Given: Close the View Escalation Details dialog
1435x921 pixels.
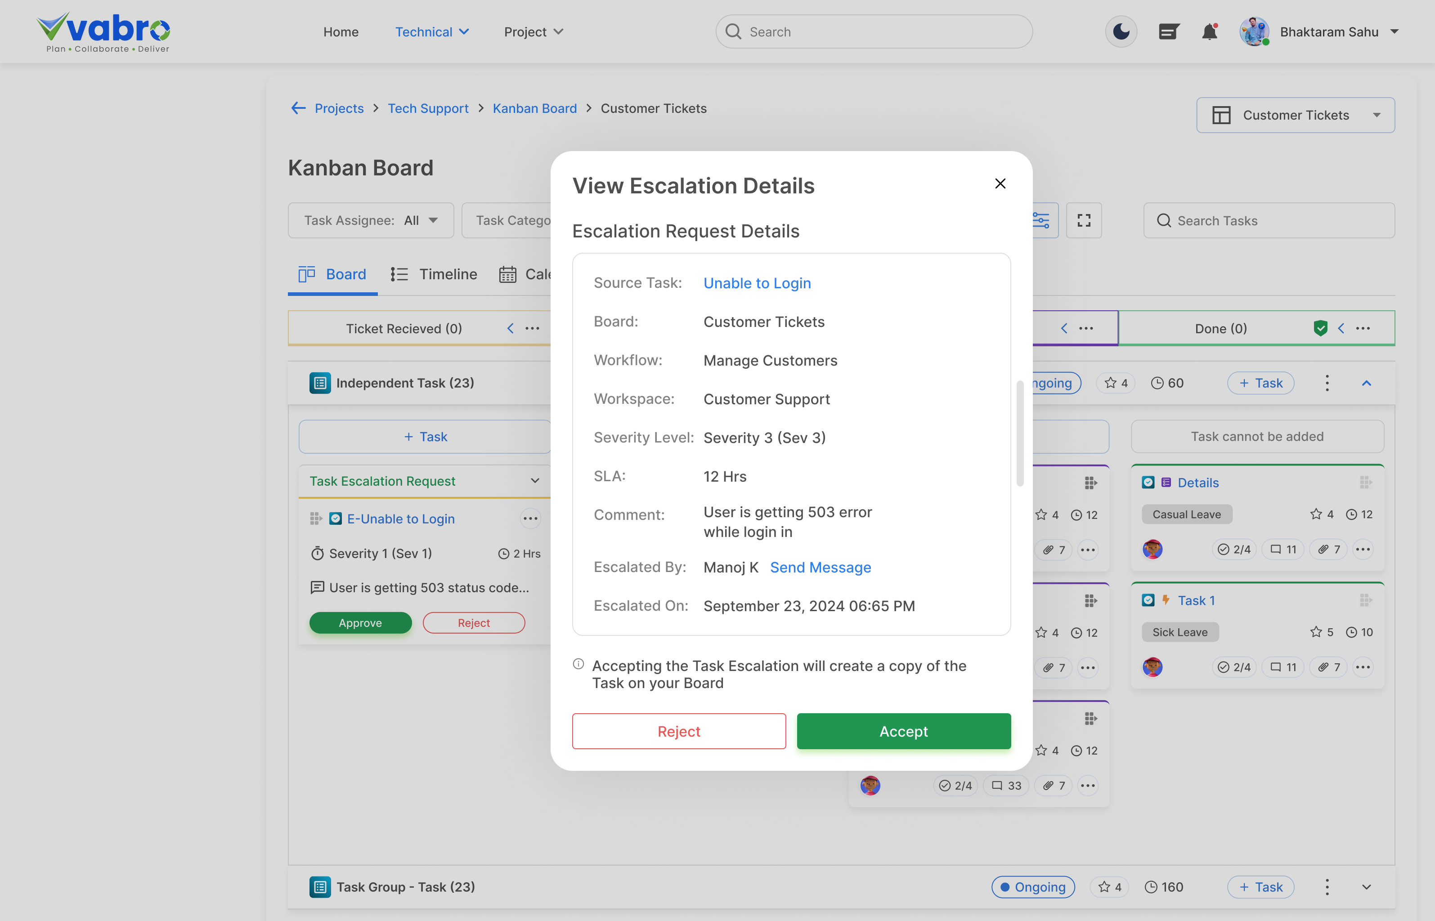Looking at the screenshot, I should coord(1000,183).
